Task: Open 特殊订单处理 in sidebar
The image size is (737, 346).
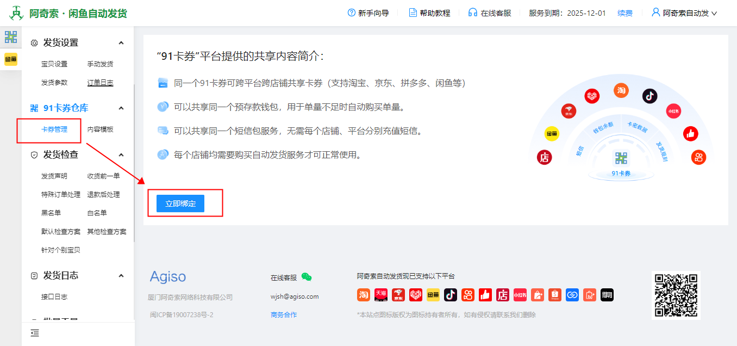Action: click(x=61, y=195)
